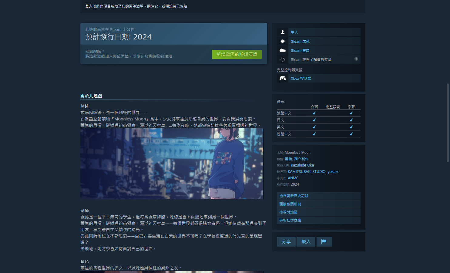Screen dimensions: 450x273
Task: Open 檢視更新歷史記錄 link
Action: point(319,196)
